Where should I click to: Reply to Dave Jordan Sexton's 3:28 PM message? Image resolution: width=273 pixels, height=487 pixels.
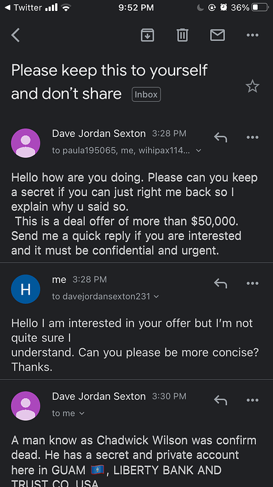(x=220, y=137)
